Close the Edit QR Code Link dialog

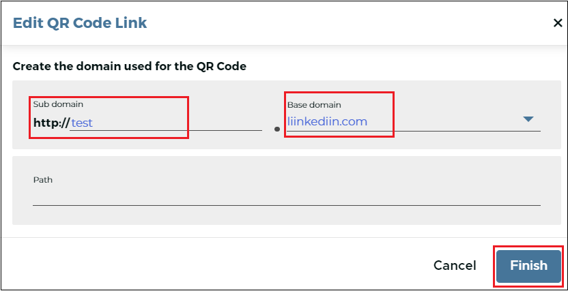click(x=558, y=23)
